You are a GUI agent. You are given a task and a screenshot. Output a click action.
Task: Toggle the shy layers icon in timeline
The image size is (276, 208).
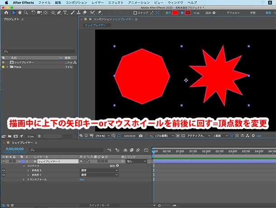125,150
